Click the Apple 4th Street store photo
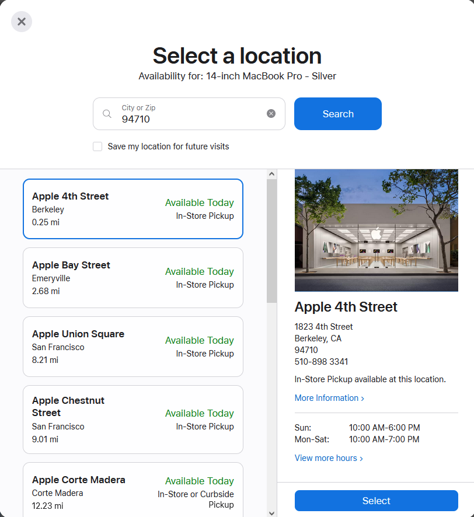 tap(377, 230)
